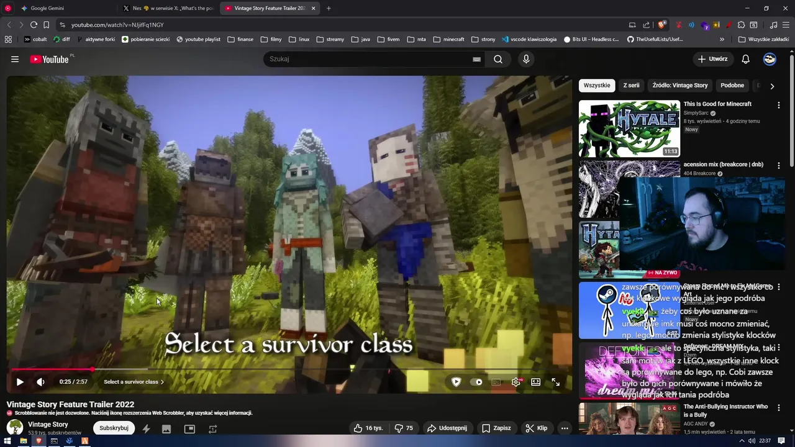The image size is (795, 447).
Task: Go to the YouTube home logo
Action: point(50,59)
